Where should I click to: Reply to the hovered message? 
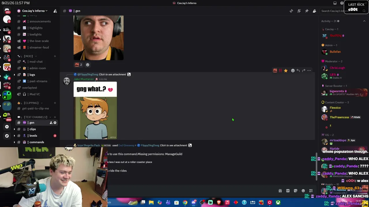298,70
